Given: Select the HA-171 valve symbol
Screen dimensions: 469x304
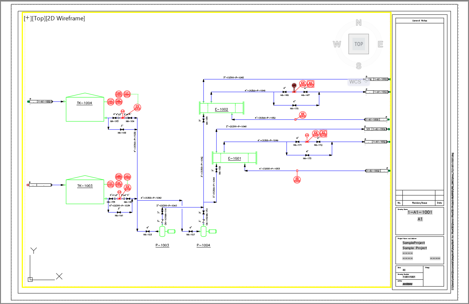Looking at the screenshot, I should pyautogui.click(x=297, y=142).
